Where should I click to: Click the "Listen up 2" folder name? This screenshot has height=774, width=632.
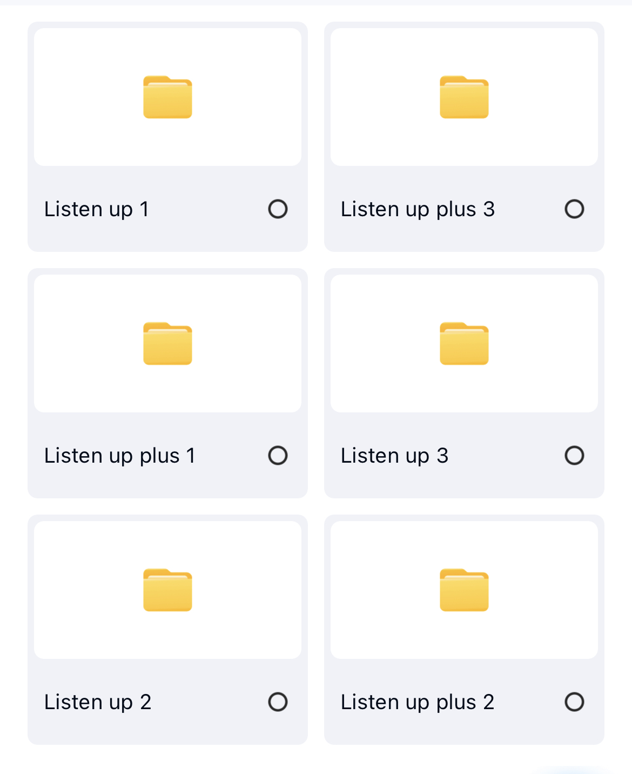(98, 702)
